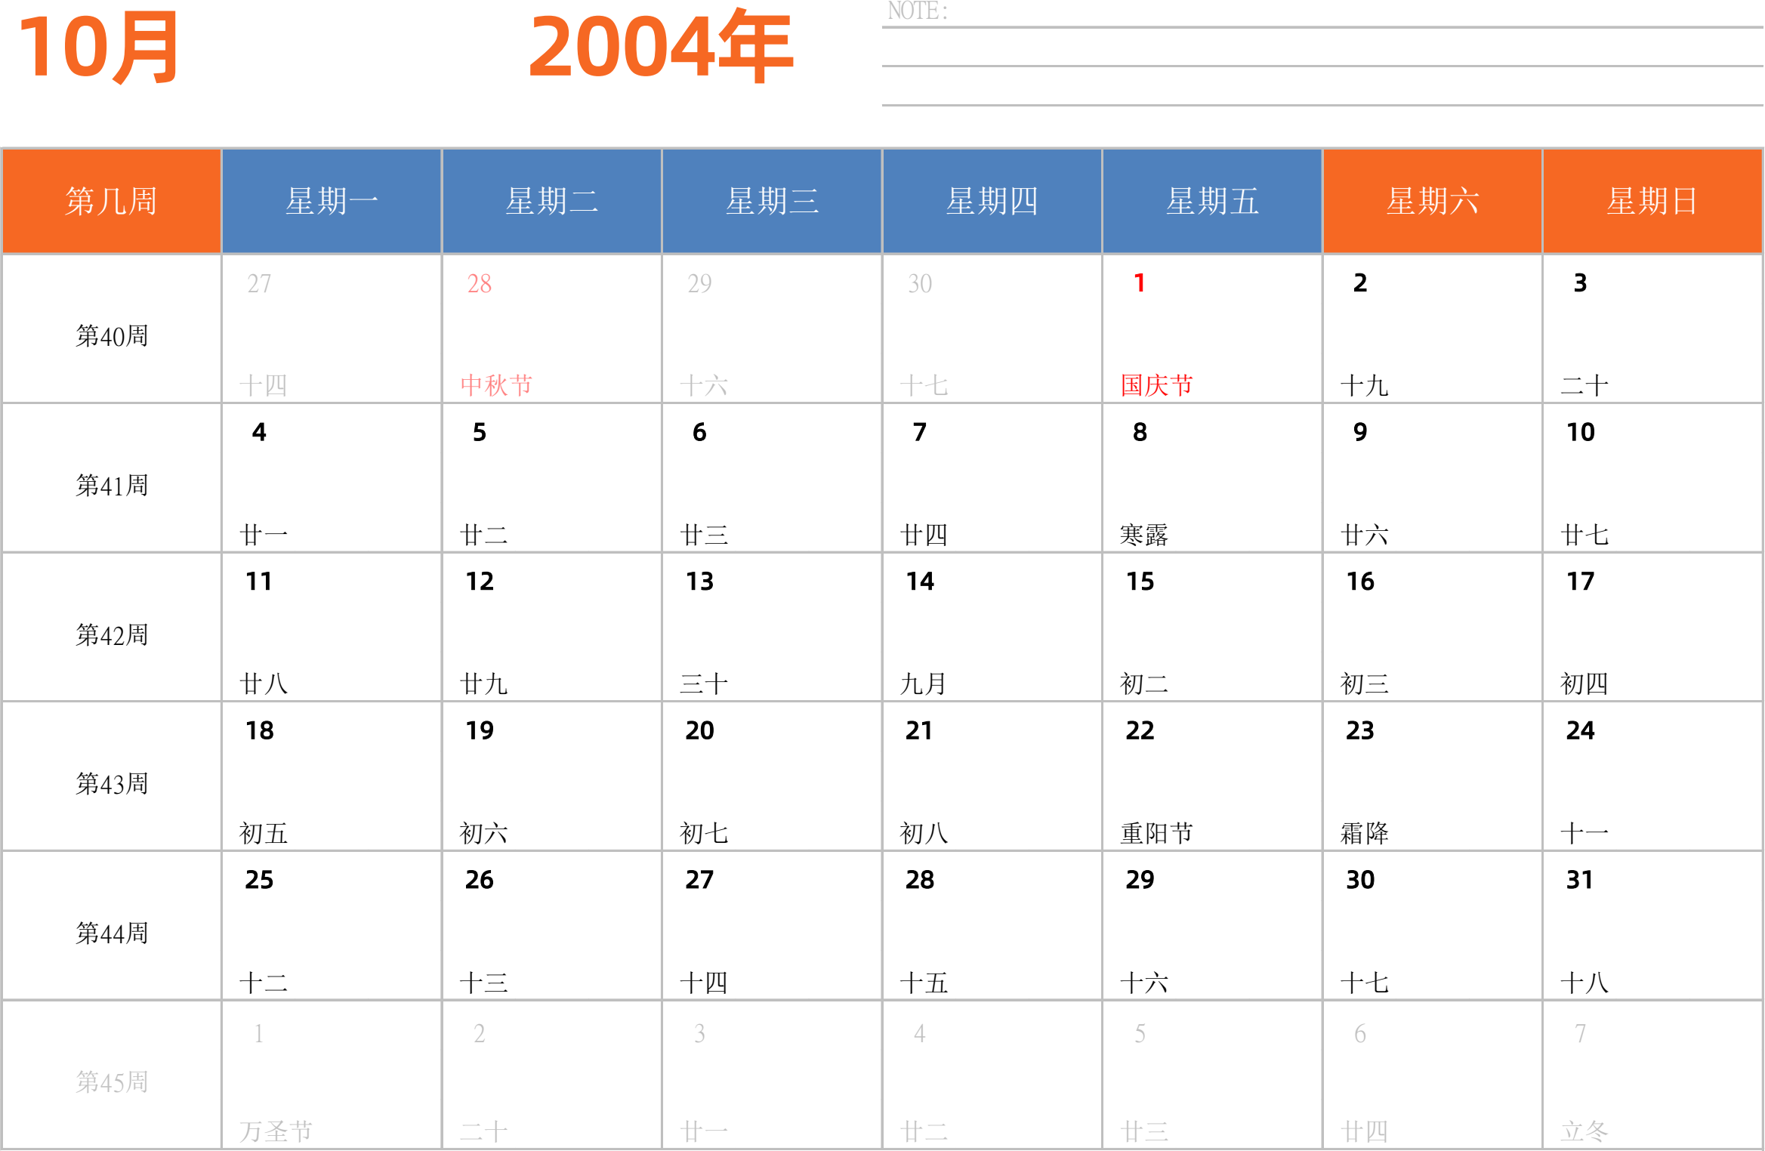The width and height of the screenshot is (1765, 1151).
Task: Click the date 15
Action: pyautogui.click(x=1140, y=582)
